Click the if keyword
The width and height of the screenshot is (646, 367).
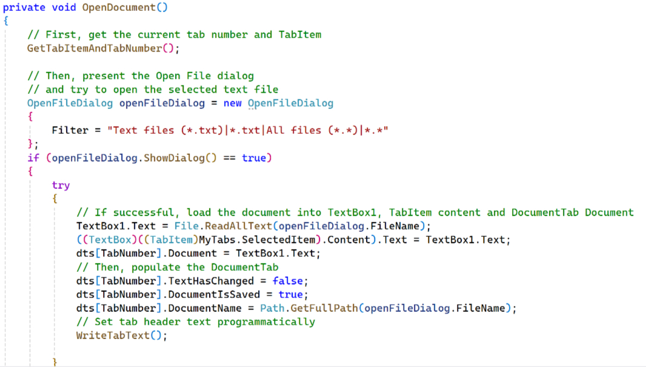click(x=33, y=158)
